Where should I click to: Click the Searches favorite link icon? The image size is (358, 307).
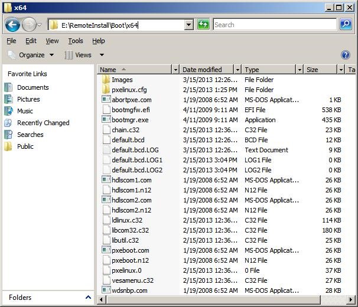coord(8,135)
